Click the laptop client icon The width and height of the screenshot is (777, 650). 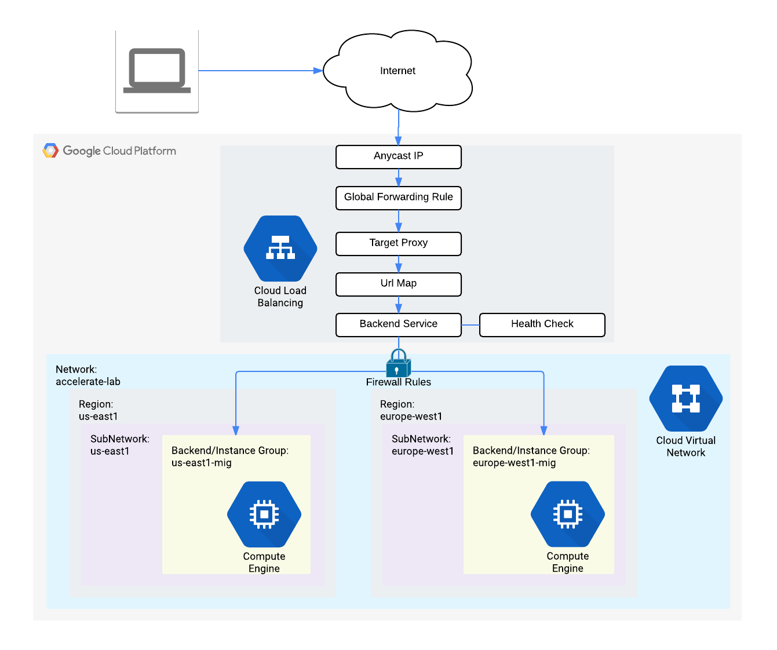156,71
